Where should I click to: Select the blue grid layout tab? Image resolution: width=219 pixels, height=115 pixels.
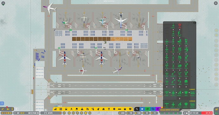pos(153,109)
